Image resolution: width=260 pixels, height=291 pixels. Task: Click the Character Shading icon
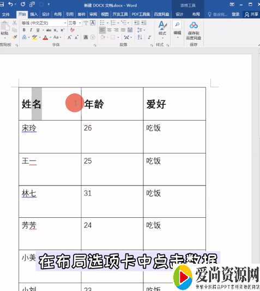click(86, 37)
